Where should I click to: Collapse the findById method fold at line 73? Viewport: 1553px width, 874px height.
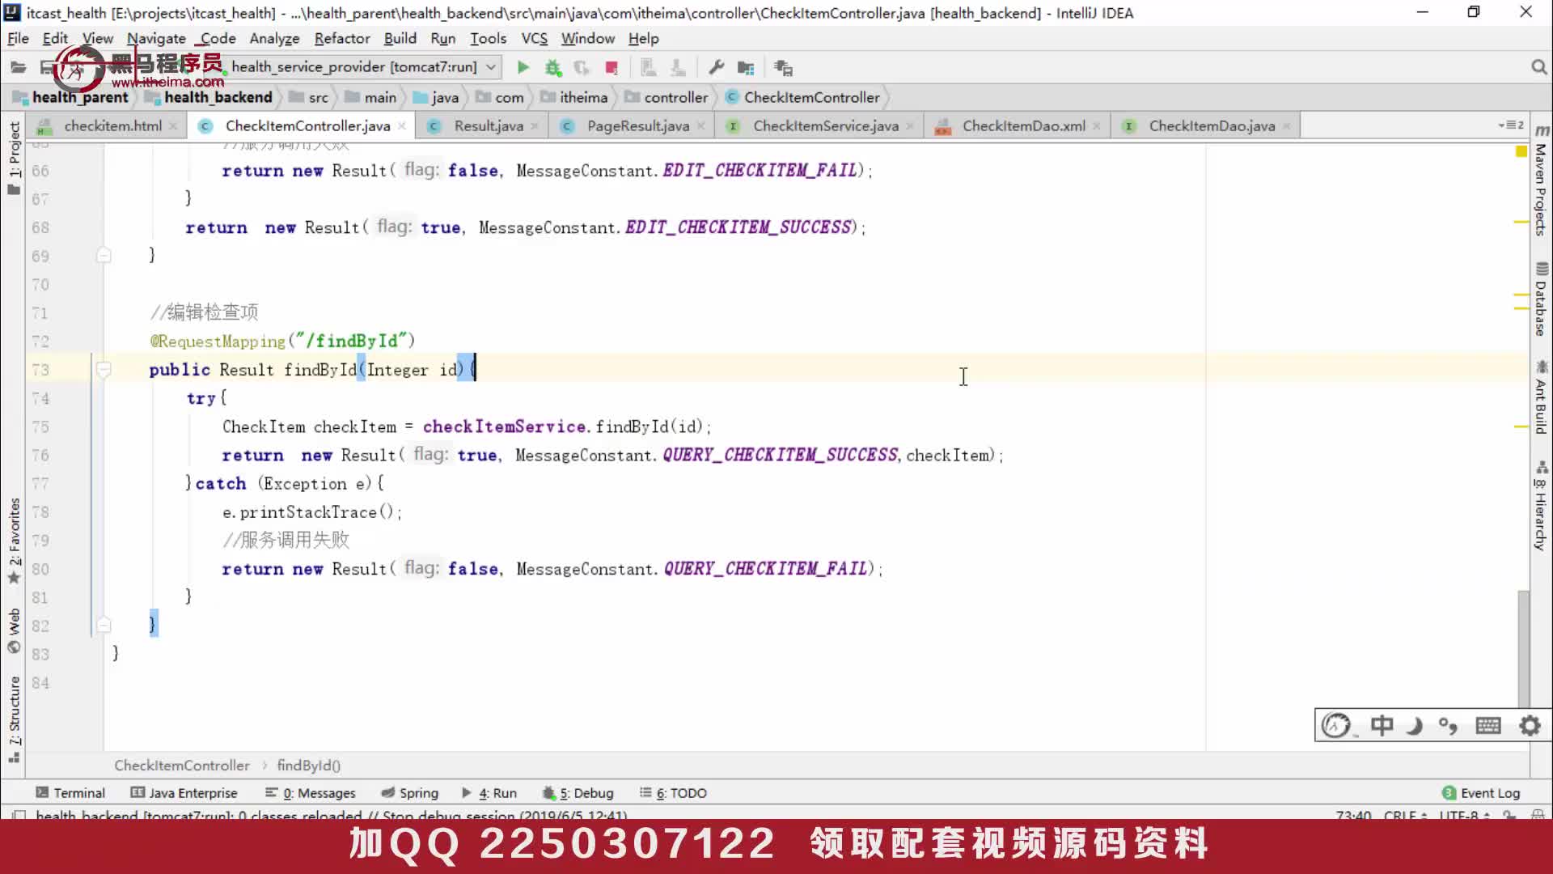coord(104,370)
